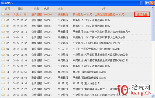Click envelope icon of message 15
The image size is (155, 98).
point(3,95)
